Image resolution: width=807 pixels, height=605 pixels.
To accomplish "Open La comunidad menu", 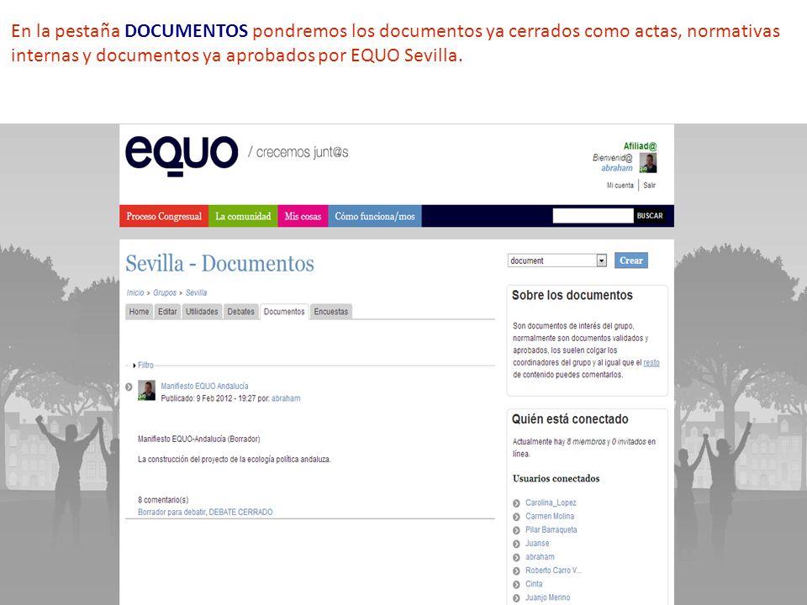I will pyautogui.click(x=243, y=216).
